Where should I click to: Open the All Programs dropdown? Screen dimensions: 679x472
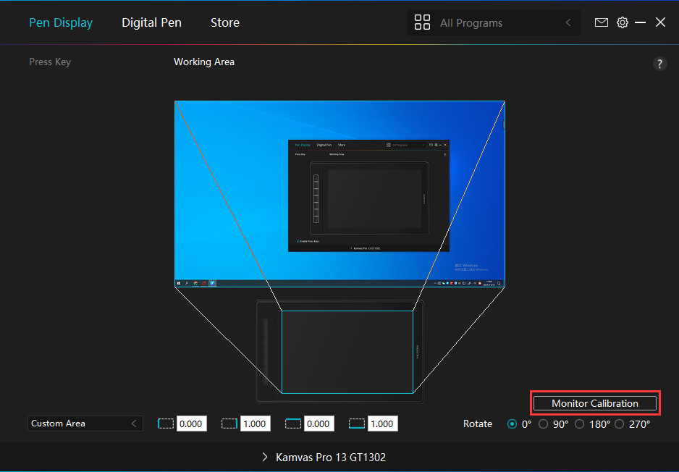coord(493,22)
